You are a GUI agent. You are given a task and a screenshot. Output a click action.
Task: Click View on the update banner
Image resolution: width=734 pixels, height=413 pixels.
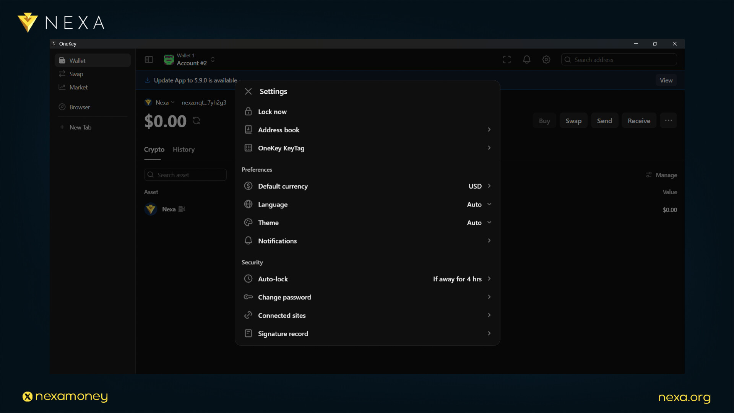pos(666,80)
